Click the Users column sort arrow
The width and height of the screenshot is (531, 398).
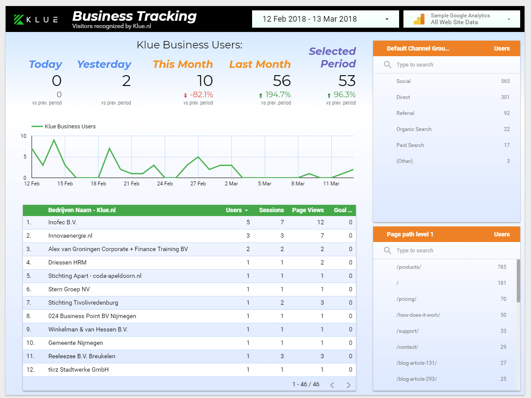[246, 210]
